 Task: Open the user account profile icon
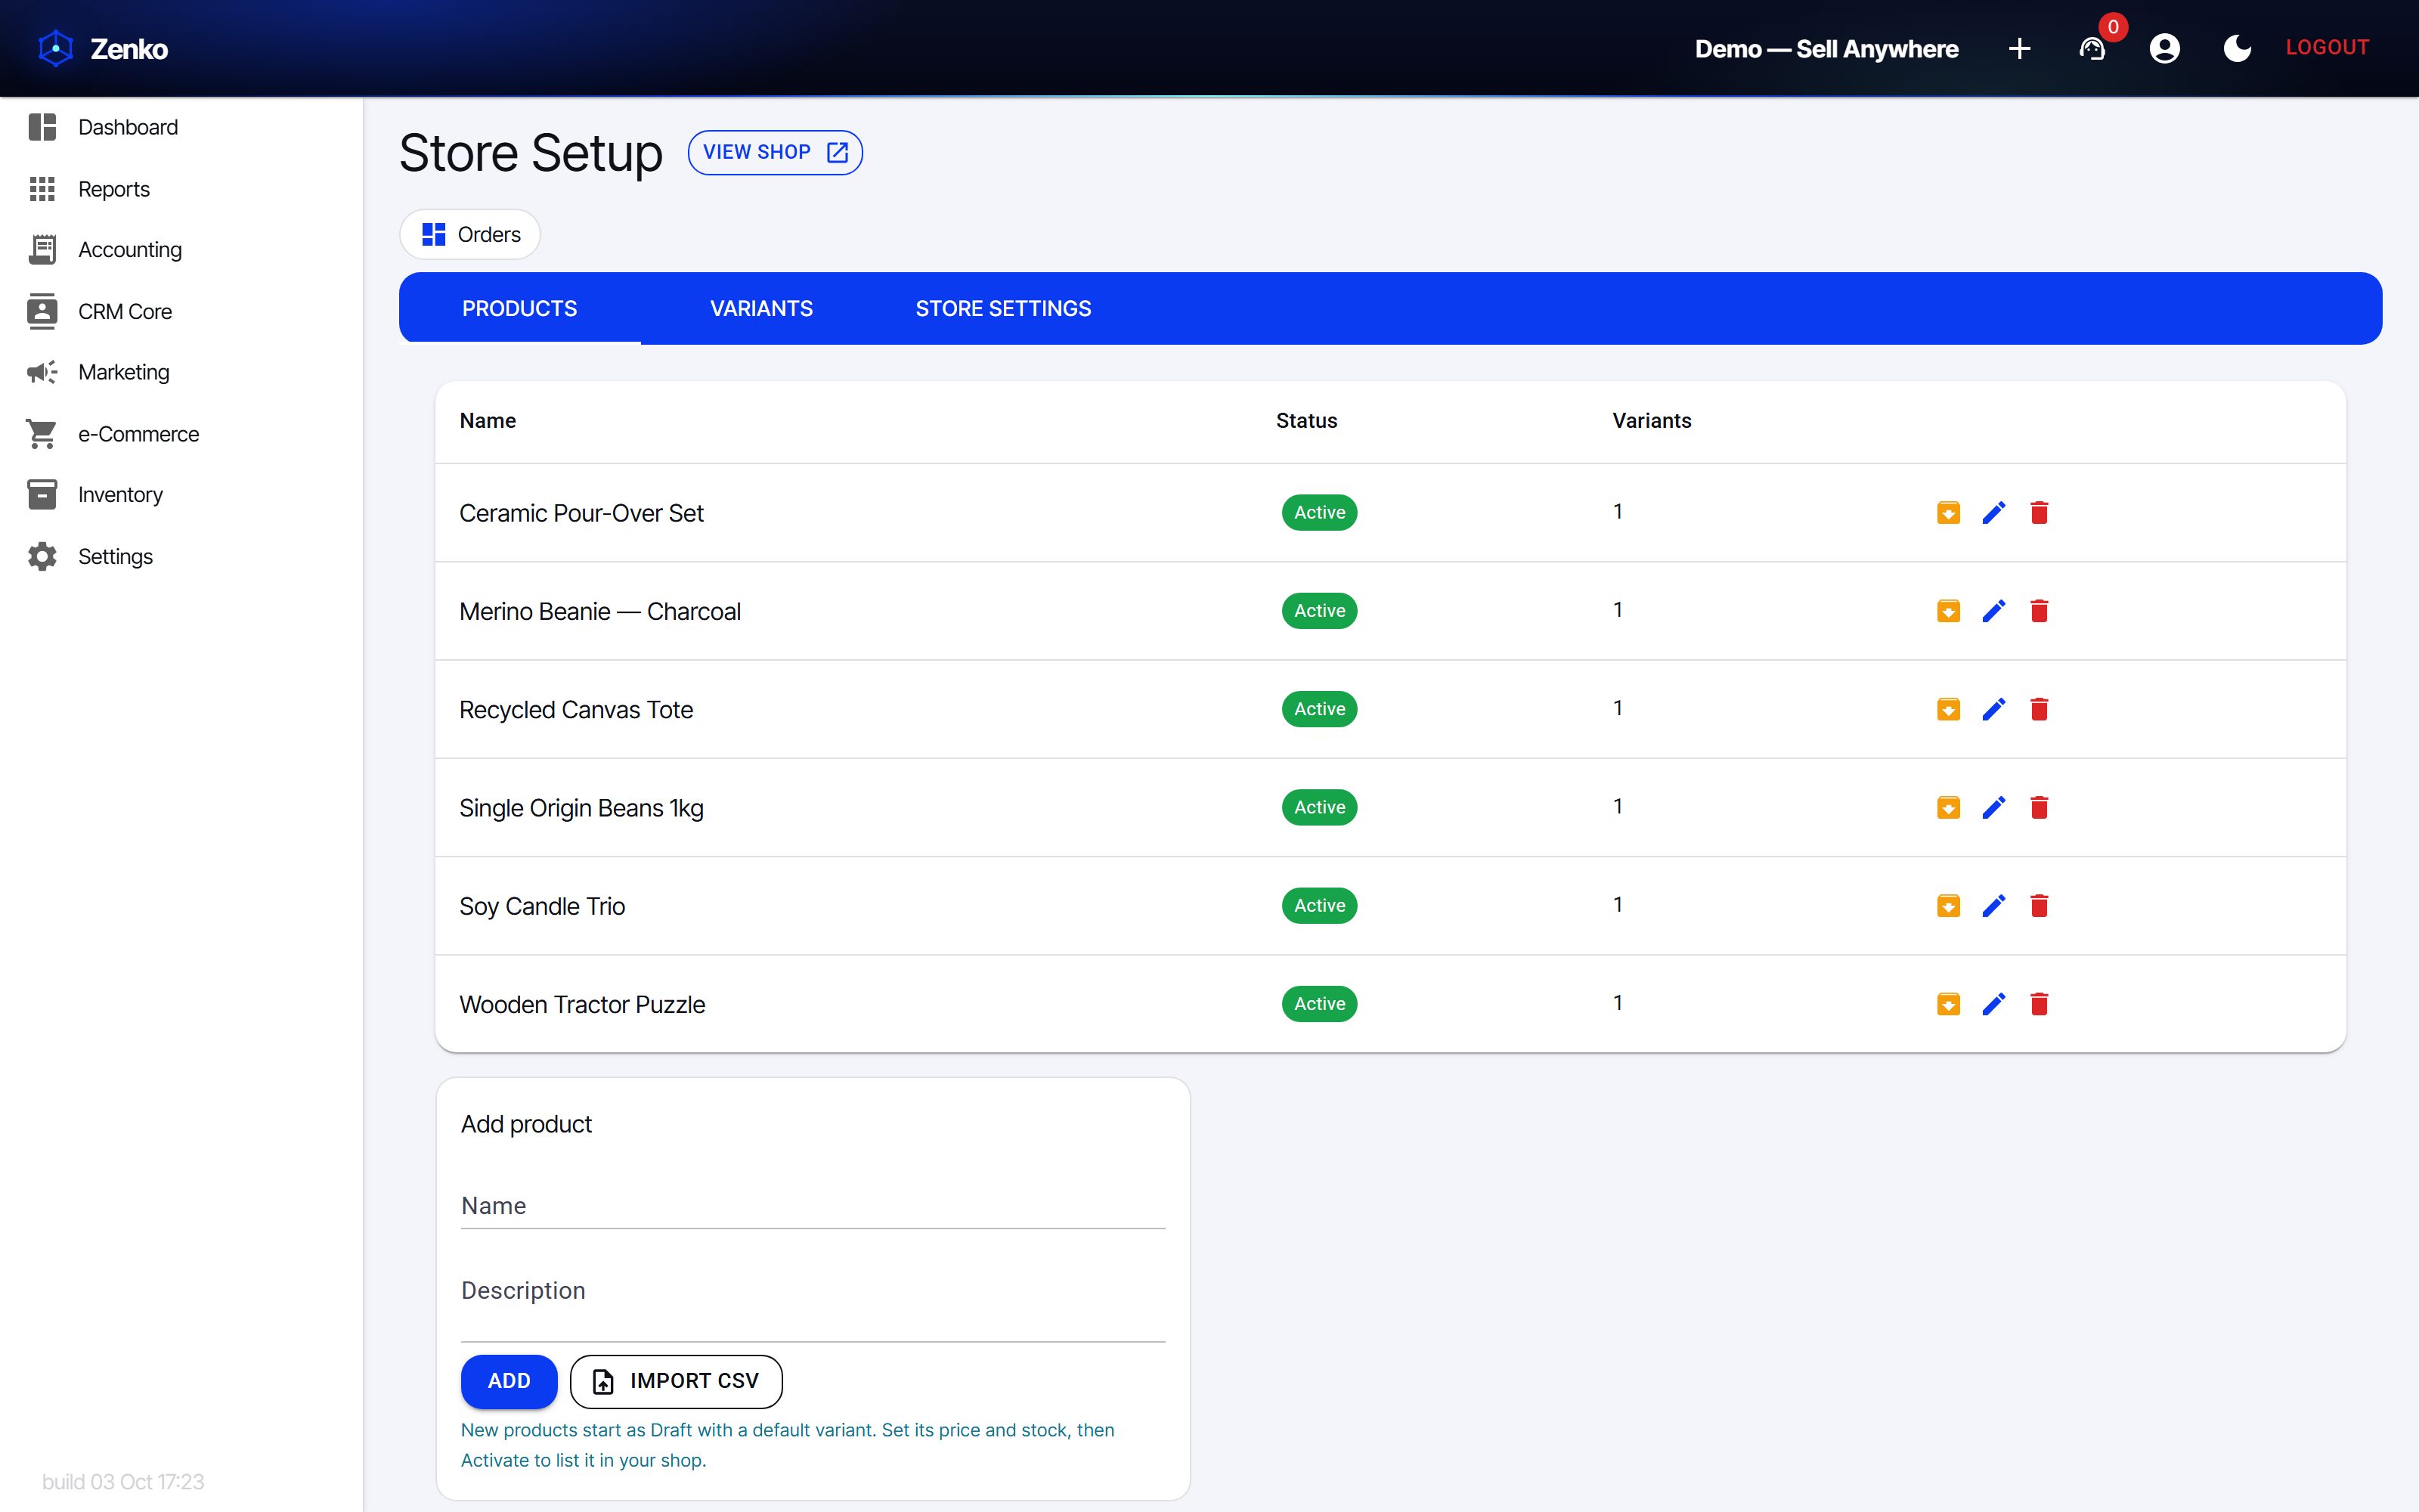[x=2164, y=48]
